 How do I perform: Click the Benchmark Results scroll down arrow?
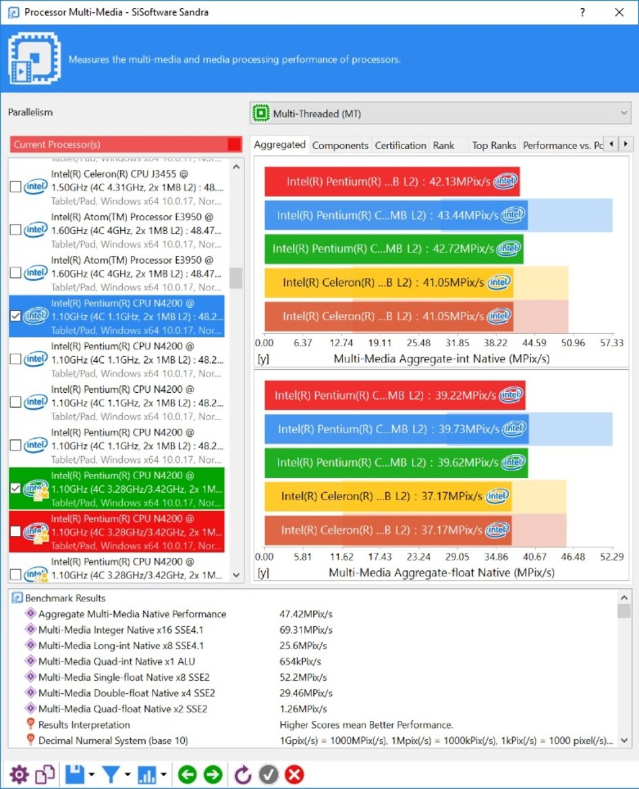[624, 740]
